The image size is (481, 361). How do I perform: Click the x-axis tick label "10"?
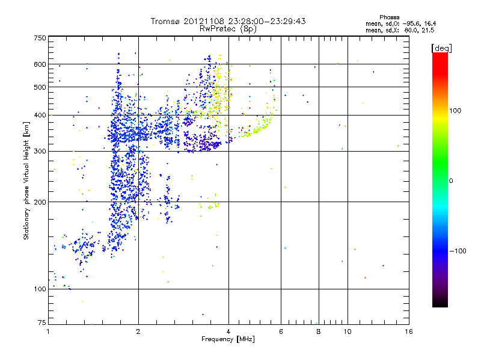pos(348,332)
